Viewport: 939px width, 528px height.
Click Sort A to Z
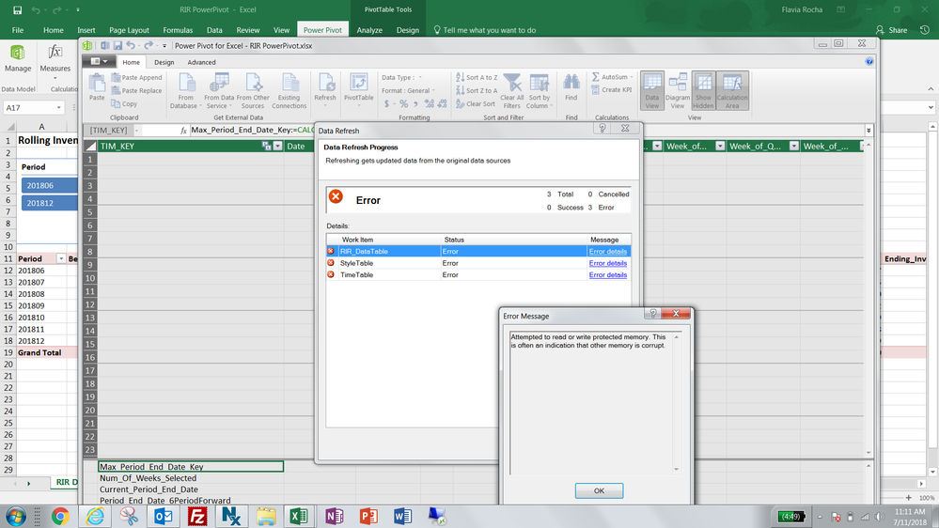[477, 77]
